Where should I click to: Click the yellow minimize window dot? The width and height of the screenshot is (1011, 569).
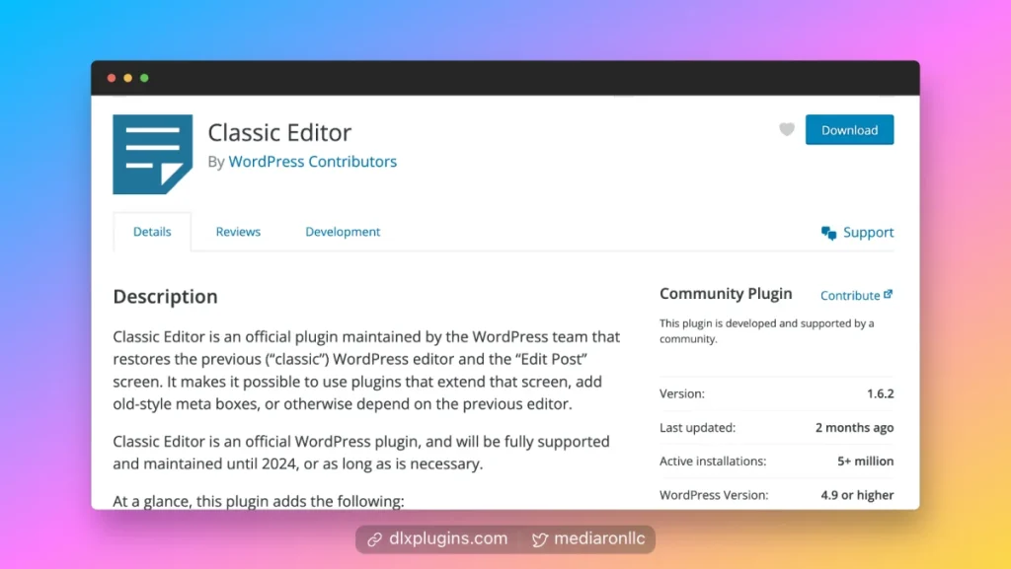tap(127, 78)
